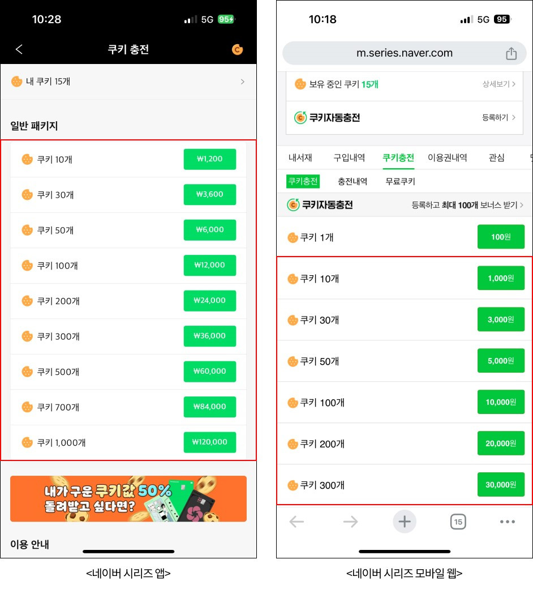Expand 내 쿠키 15개 row chevron

pyautogui.click(x=243, y=82)
